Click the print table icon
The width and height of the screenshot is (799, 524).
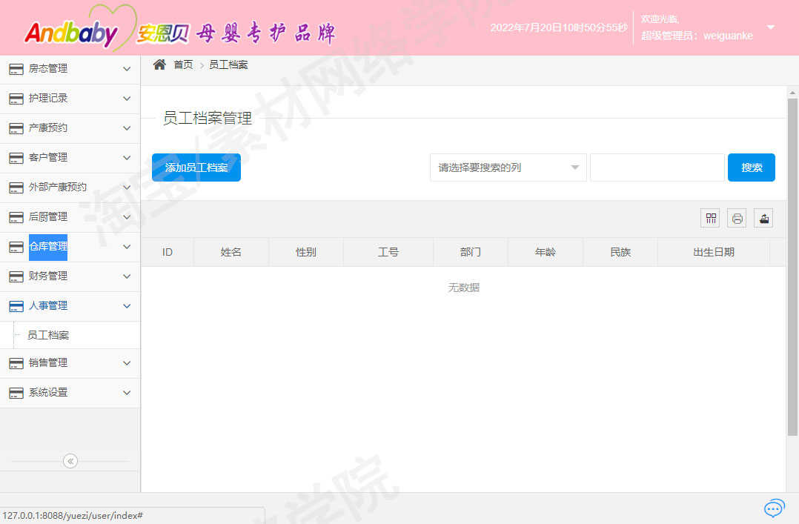coord(737,219)
